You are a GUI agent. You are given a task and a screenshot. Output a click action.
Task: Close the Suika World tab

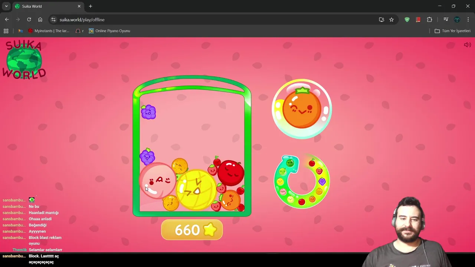79,6
